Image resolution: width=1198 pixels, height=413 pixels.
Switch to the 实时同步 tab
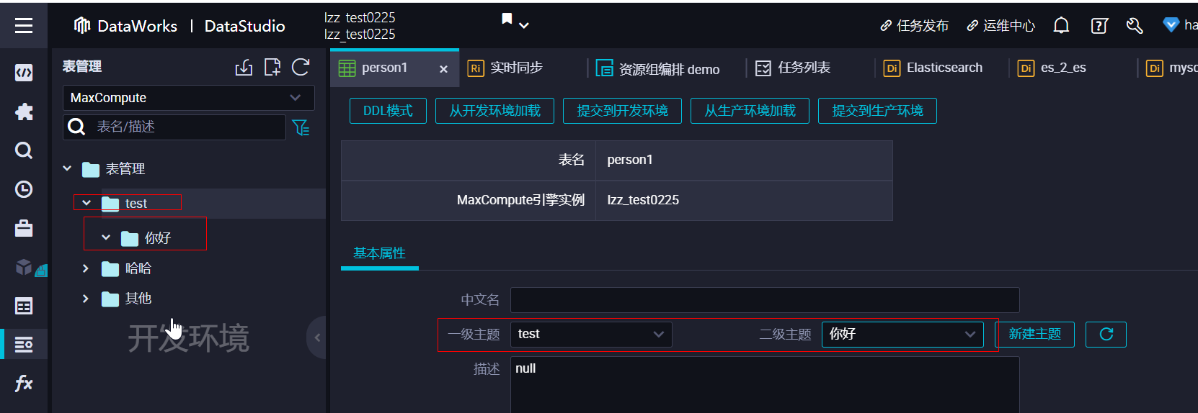coord(505,68)
